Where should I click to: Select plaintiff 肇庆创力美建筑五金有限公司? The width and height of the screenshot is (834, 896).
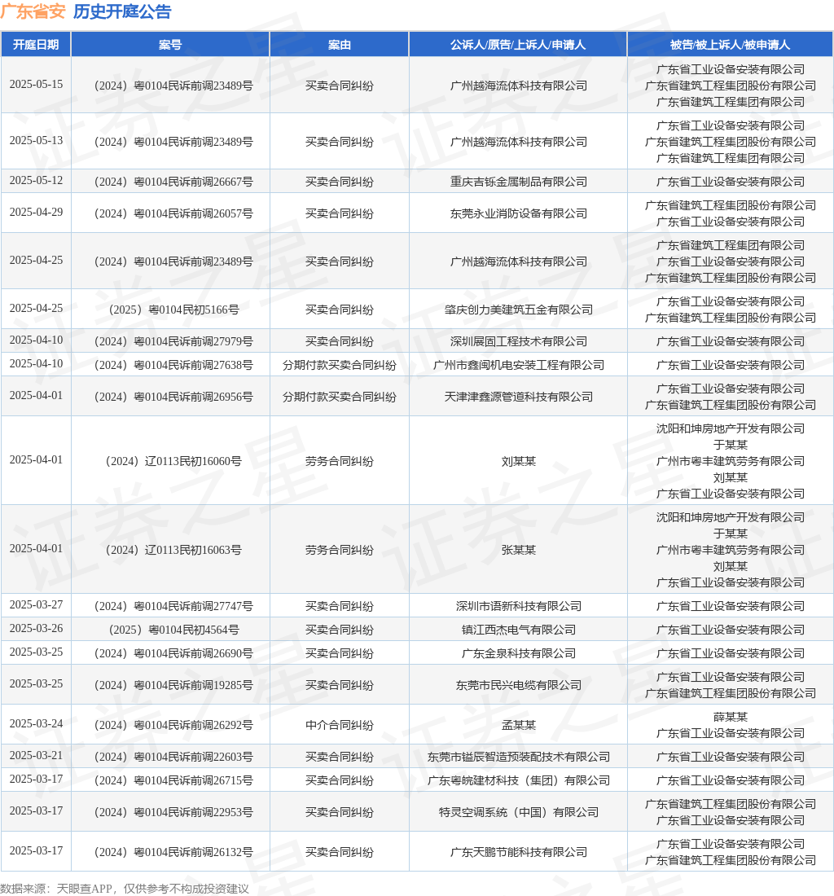[x=518, y=310]
